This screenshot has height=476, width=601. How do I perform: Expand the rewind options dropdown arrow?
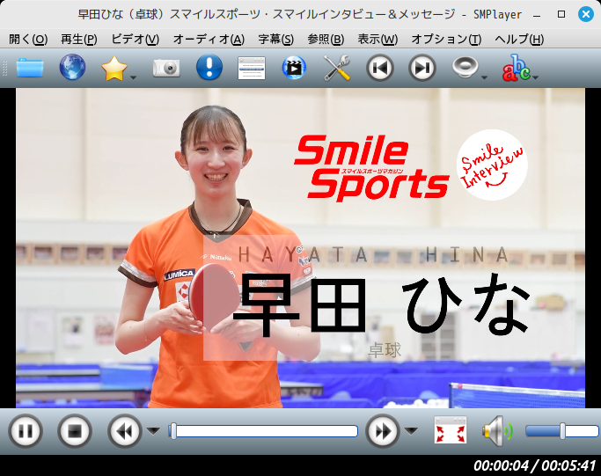pos(153,431)
